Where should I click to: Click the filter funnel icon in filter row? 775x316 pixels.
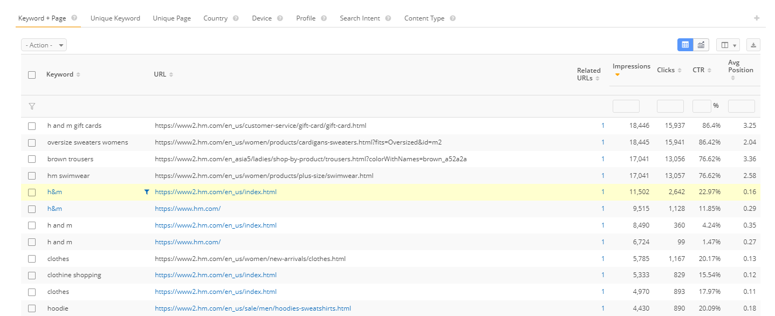32,106
